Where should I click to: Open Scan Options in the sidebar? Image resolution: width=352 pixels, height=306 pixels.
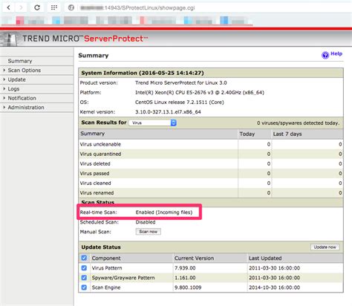25,71
